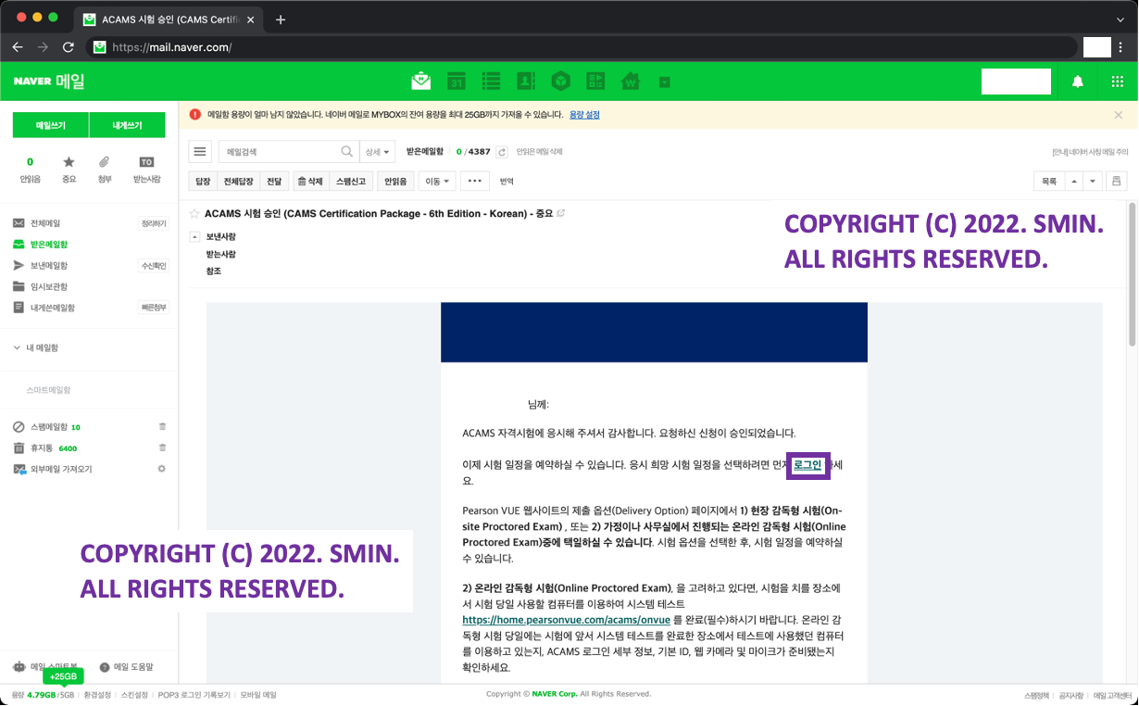Click 삭제 delete button
The height and width of the screenshot is (706, 1139).
tap(309, 182)
